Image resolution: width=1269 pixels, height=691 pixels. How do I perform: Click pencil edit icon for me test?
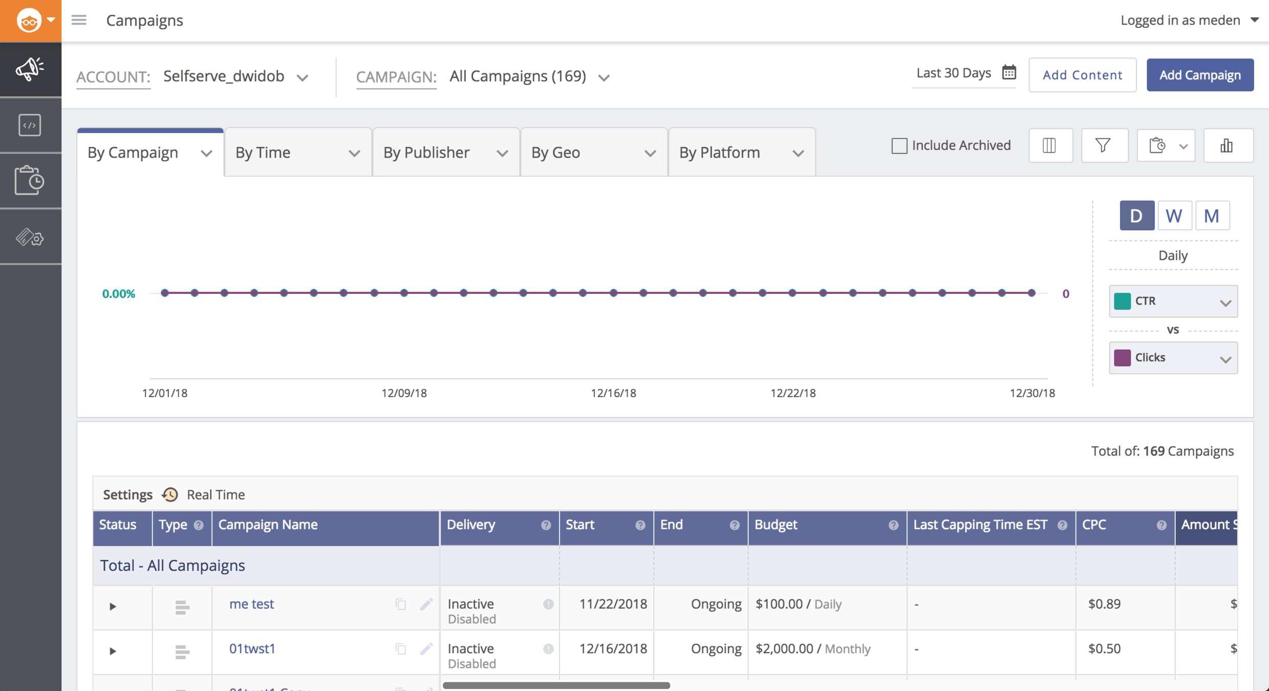point(426,604)
